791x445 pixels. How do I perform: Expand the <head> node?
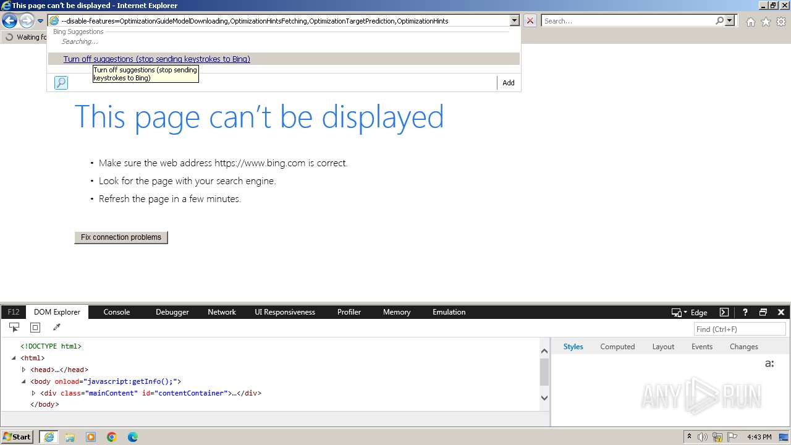coord(23,370)
